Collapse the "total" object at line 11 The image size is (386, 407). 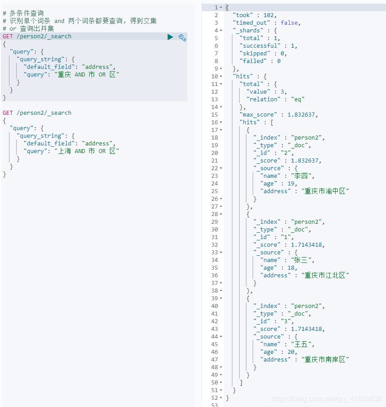click(221, 84)
